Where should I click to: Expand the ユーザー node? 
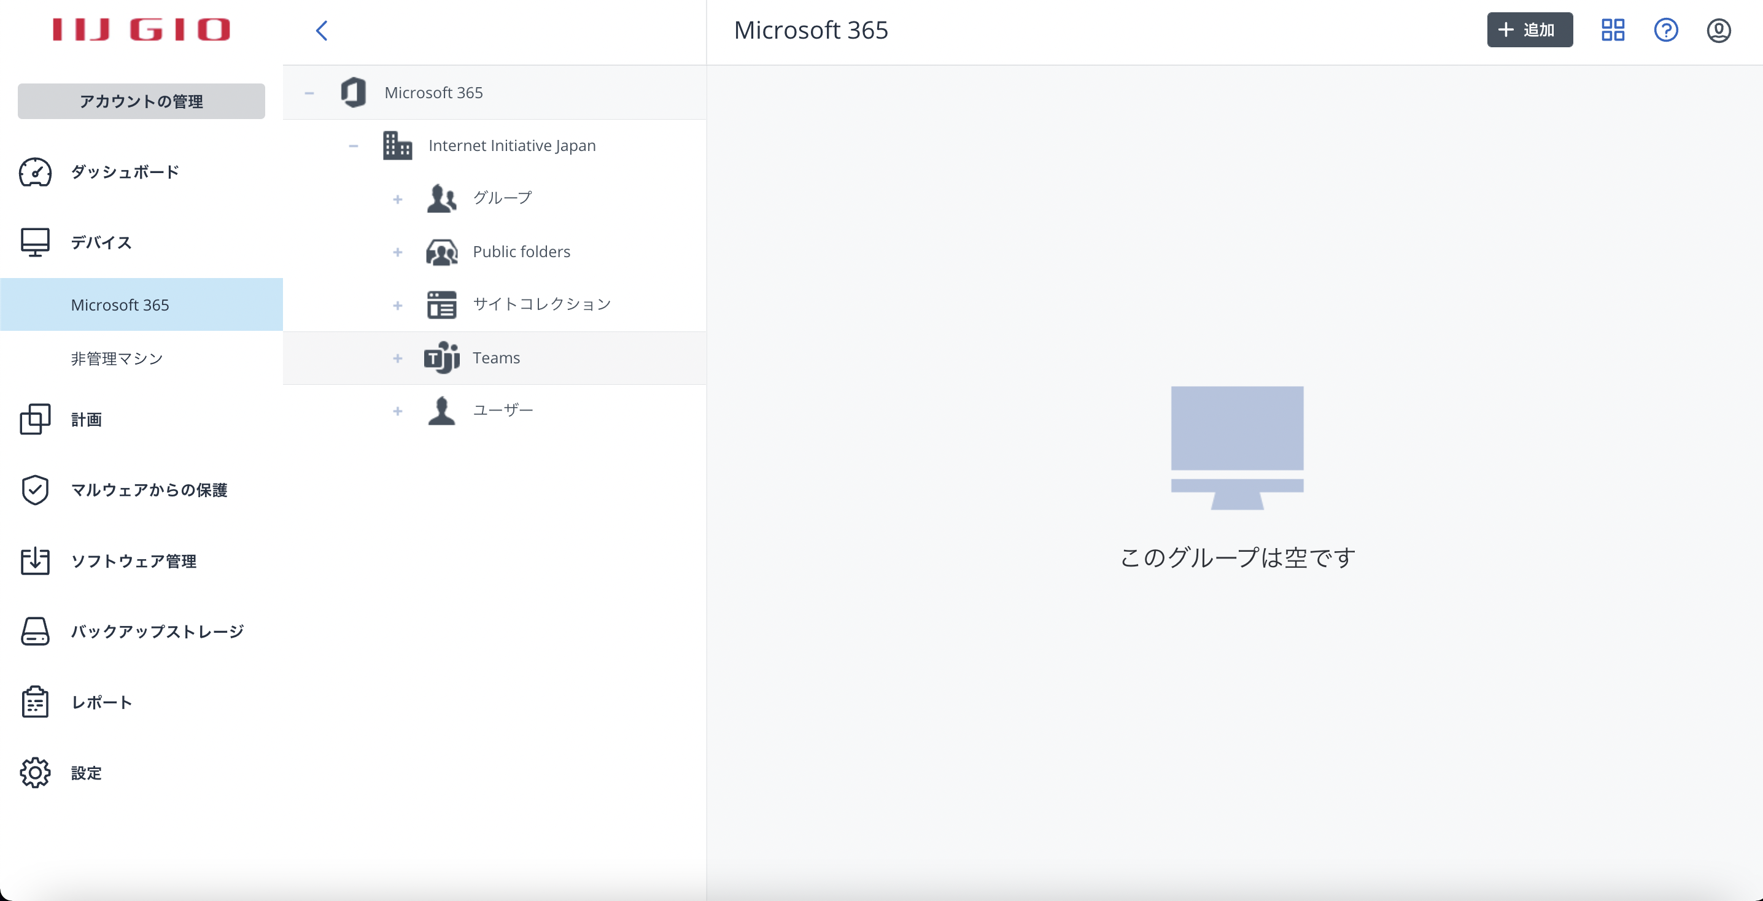point(398,411)
